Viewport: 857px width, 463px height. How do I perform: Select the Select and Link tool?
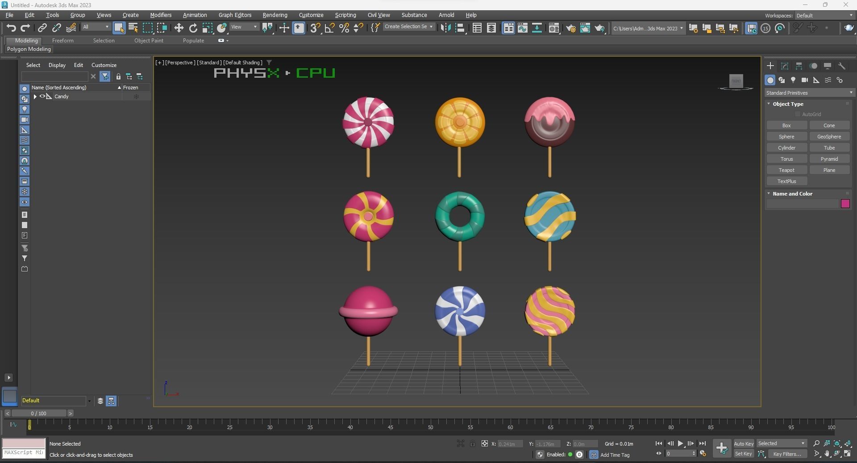[42, 28]
